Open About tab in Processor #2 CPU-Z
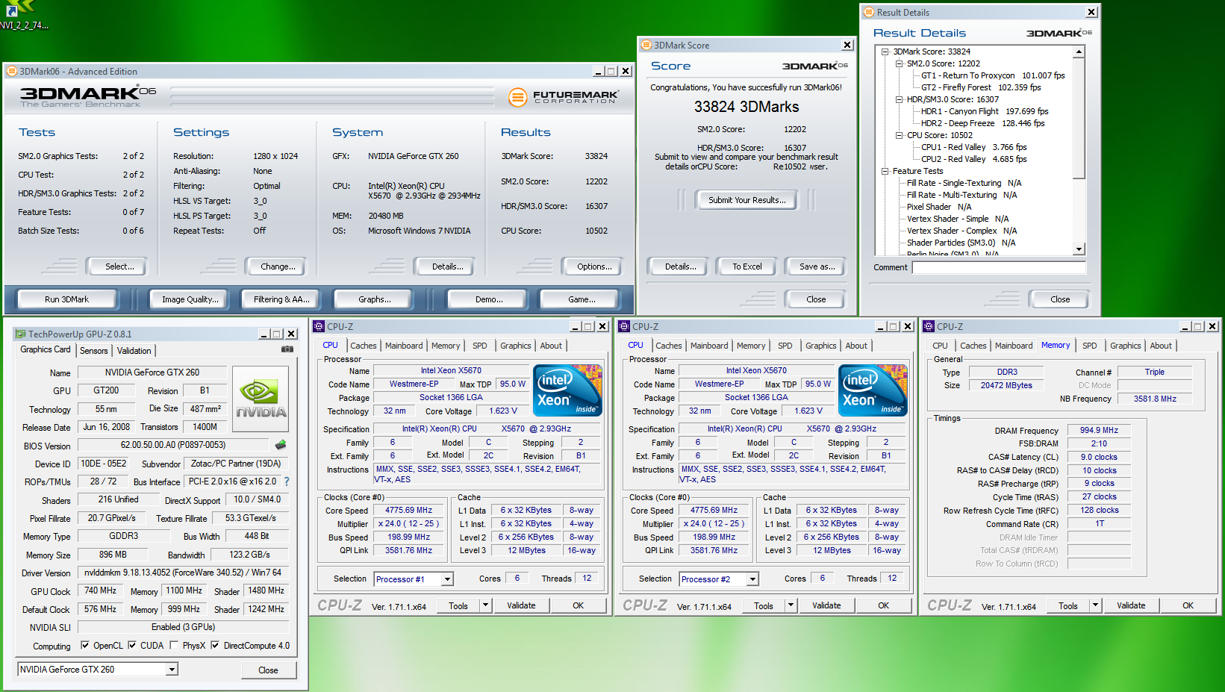Image resolution: width=1225 pixels, height=692 pixels. 856,346
